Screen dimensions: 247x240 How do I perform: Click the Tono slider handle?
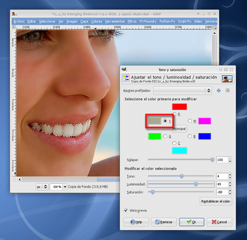click(181, 176)
